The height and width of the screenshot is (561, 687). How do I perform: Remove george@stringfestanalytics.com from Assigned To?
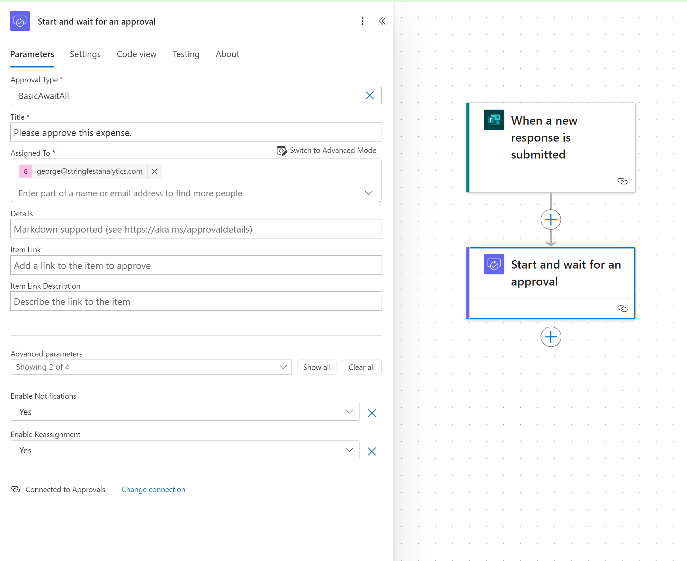coord(154,171)
